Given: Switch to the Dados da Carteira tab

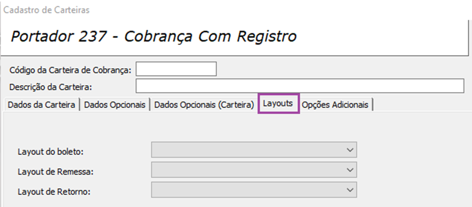Looking at the screenshot, I should pyautogui.click(x=42, y=105).
